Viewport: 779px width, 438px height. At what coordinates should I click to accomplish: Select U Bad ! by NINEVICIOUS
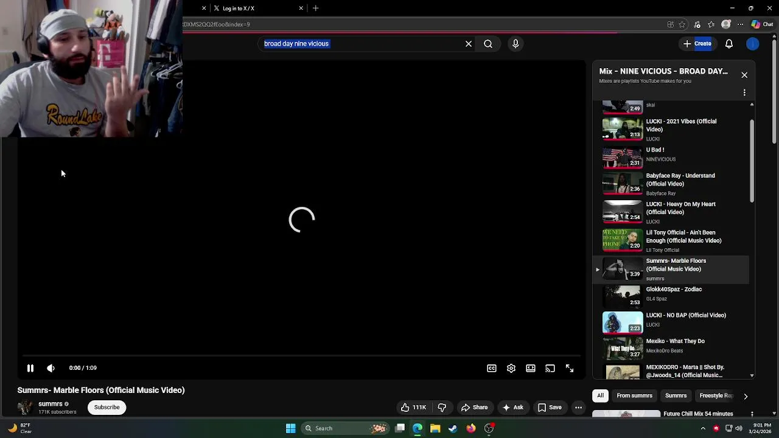pyautogui.click(x=672, y=156)
